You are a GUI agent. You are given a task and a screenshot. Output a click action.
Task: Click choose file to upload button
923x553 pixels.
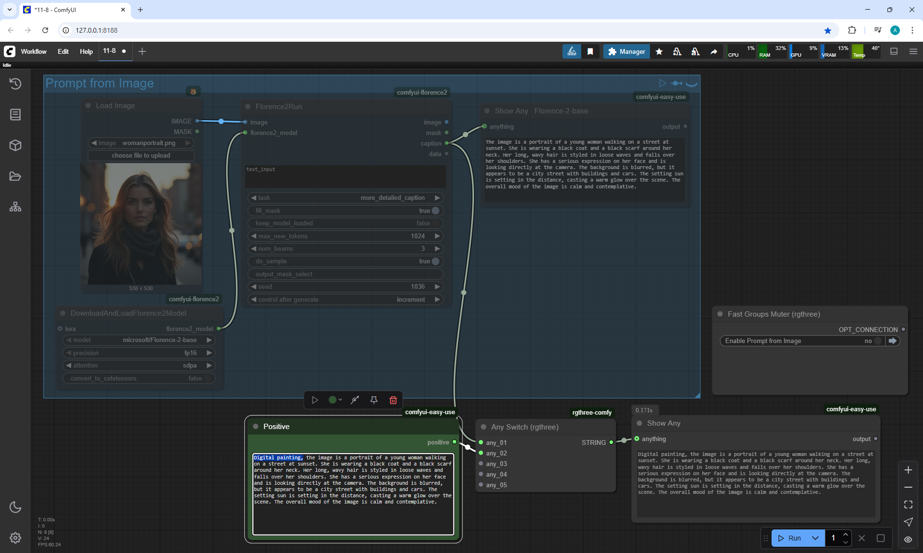[141, 156]
